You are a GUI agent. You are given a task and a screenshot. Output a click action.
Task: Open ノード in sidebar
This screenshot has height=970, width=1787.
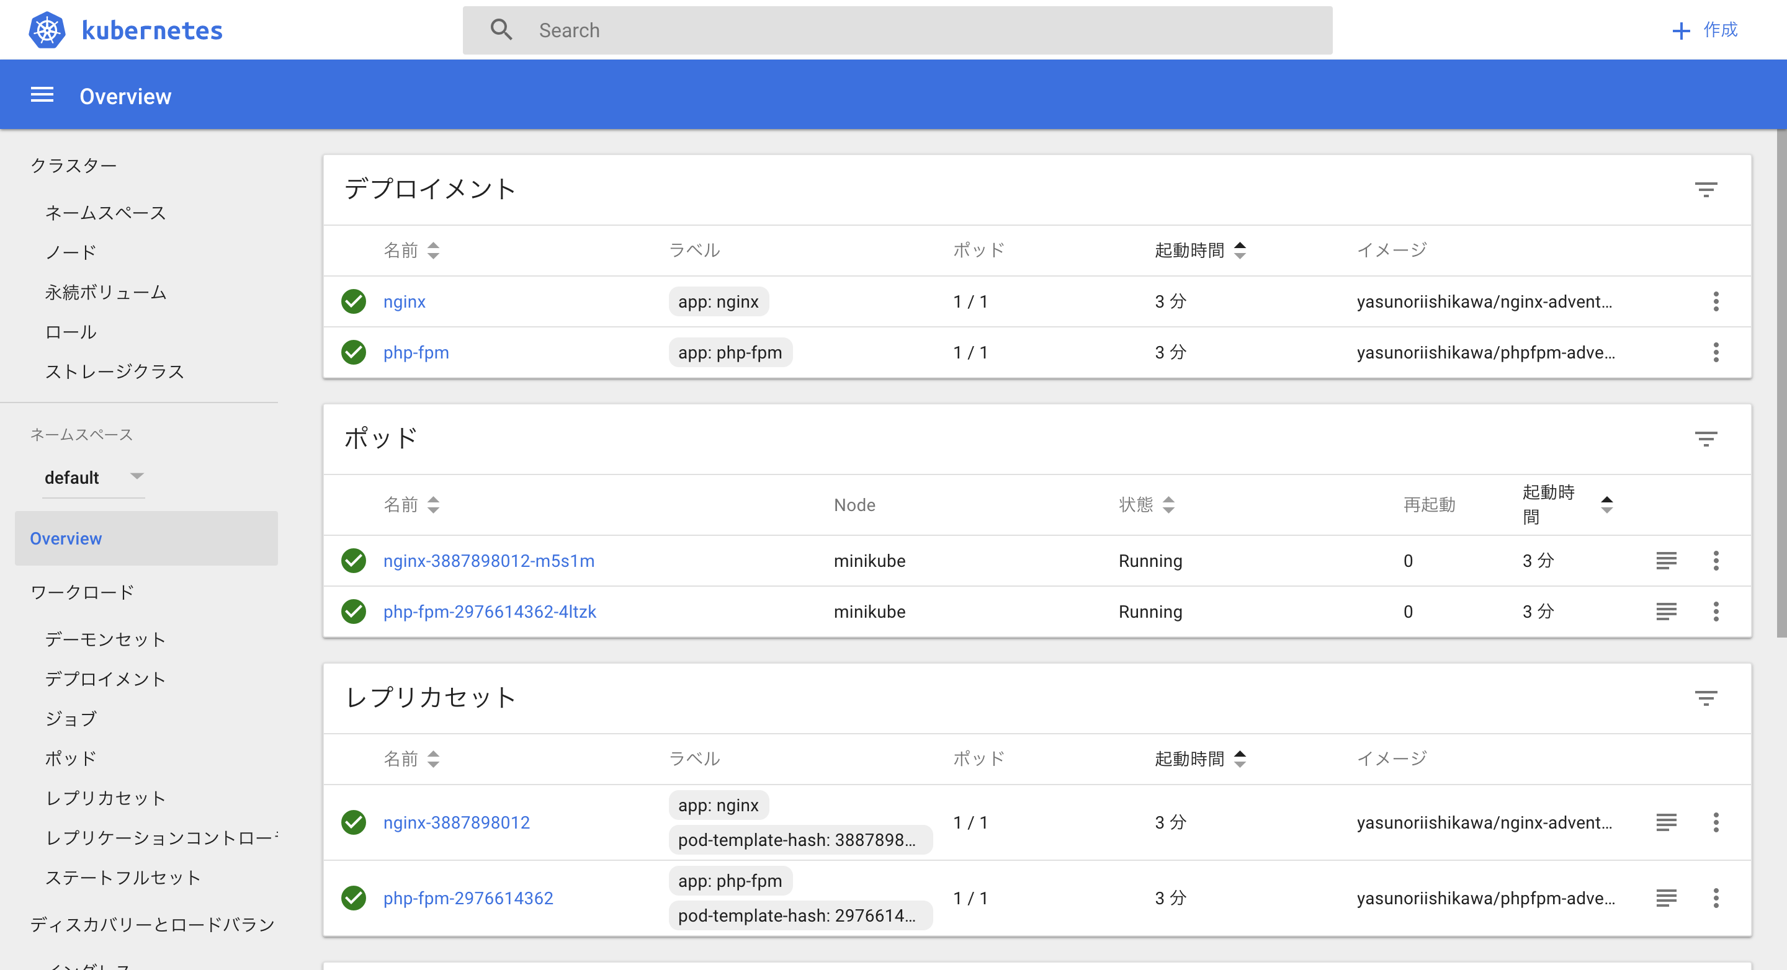tap(70, 252)
